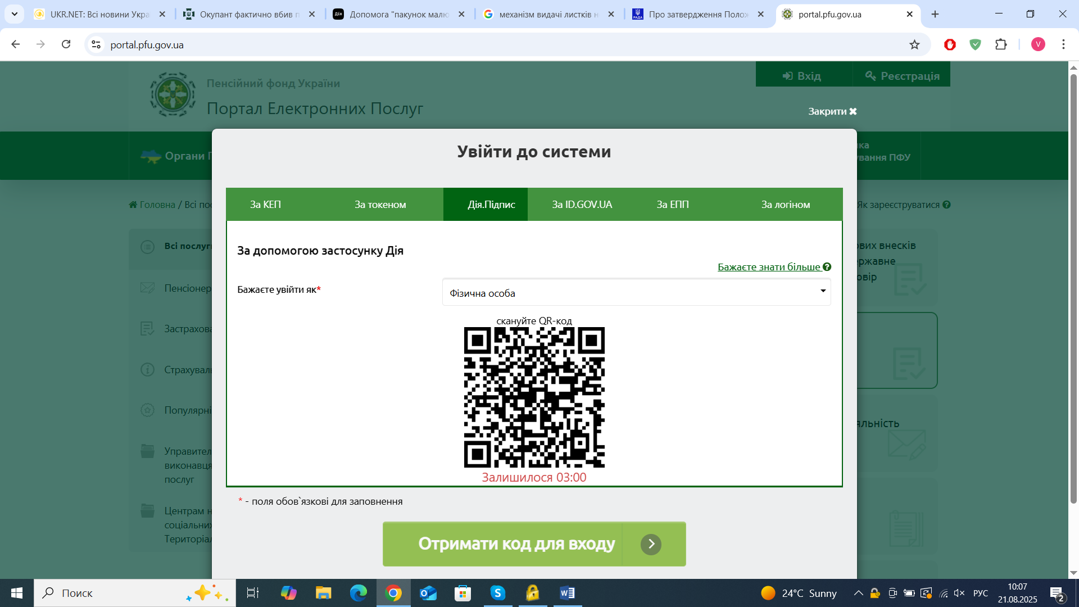Open the red Opera-style extension icon
The width and height of the screenshot is (1079, 607).
coord(950,44)
